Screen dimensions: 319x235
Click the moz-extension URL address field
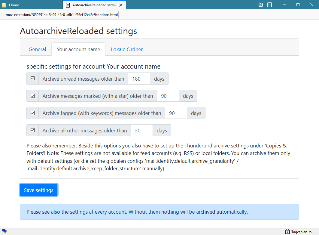(x=62, y=15)
